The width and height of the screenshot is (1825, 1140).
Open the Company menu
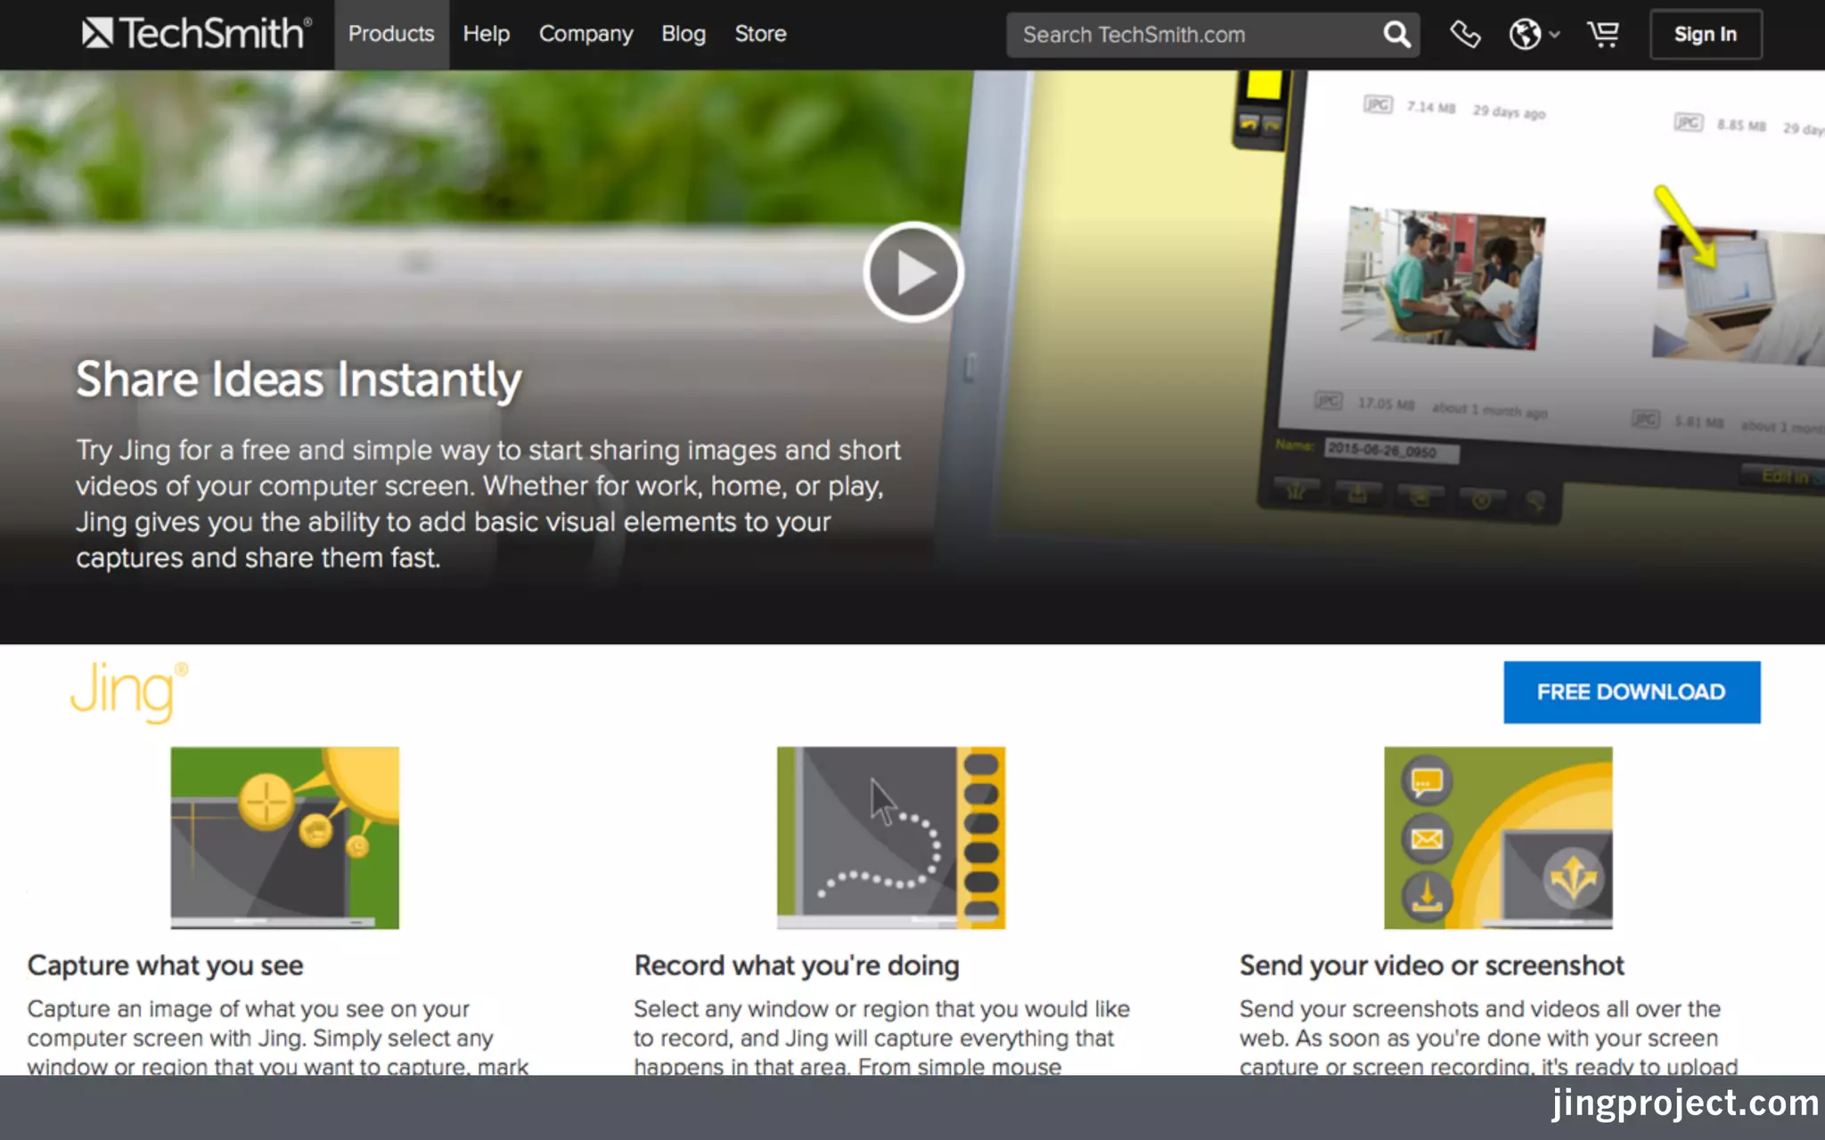pos(585,34)
